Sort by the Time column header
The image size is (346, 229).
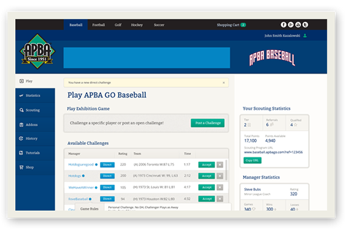pyautogui.click(x=188, y=153)
